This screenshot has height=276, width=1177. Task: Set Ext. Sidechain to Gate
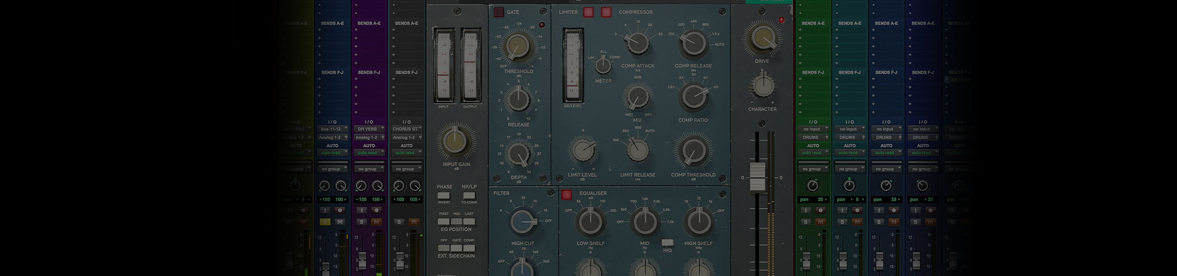(456, 248)
